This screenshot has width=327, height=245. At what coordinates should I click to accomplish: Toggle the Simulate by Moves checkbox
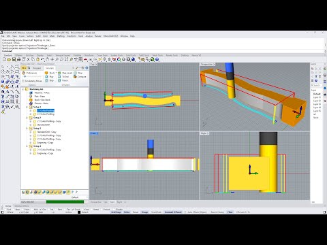[23, 81]
